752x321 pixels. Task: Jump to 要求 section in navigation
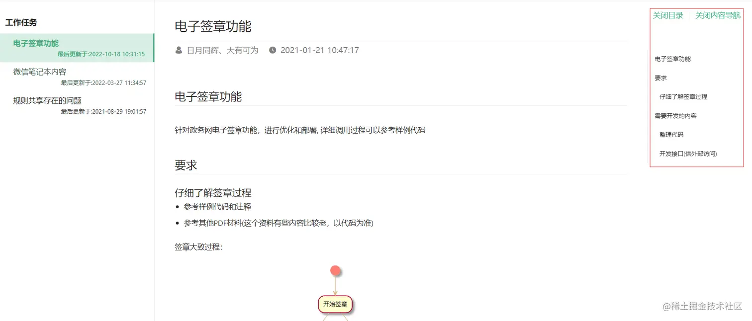tap(660, 78)
